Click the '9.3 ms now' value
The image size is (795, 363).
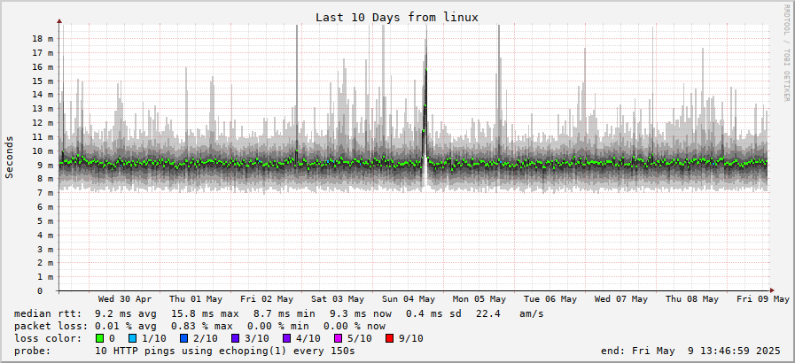(360, 314)
